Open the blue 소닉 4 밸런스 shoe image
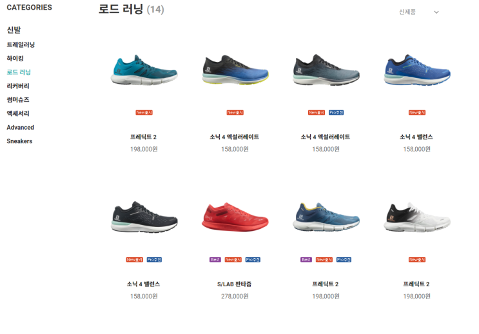Viewport: 479px width, 334px height. 417,70
